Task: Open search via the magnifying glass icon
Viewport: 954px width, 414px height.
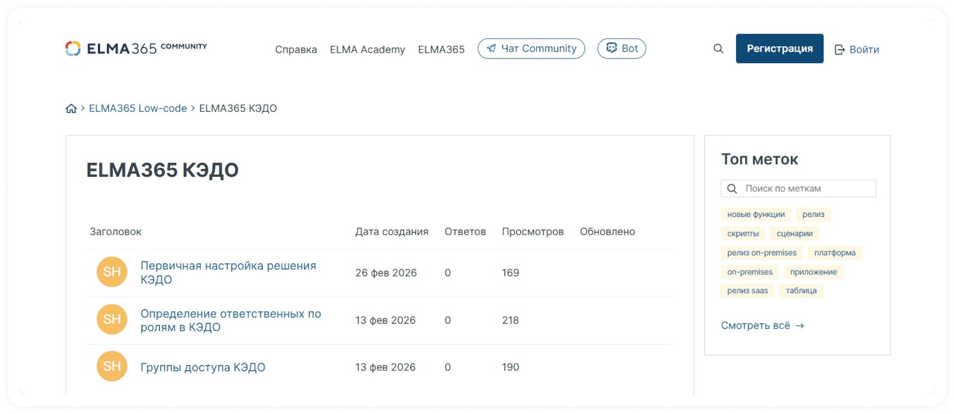Action: (718, 49)
